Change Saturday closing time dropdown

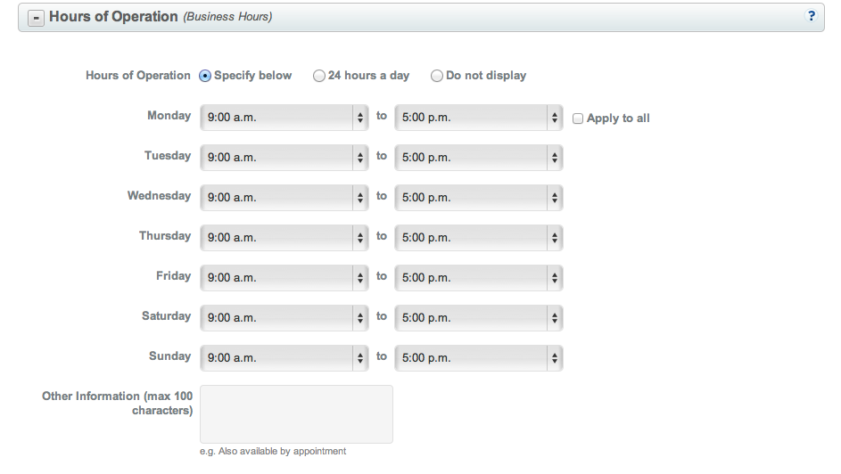click(x=479, y=318)
